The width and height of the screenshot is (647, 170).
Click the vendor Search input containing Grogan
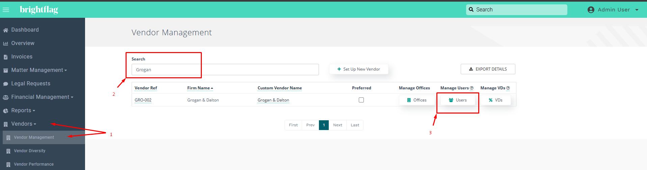pos(225,70)
